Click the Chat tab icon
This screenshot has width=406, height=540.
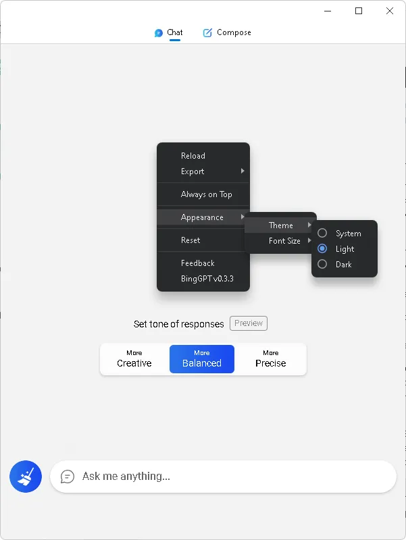pos(159,33)
